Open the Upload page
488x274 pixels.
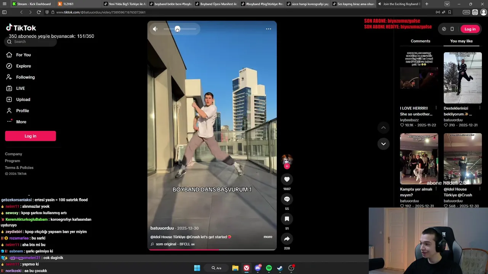23,99
